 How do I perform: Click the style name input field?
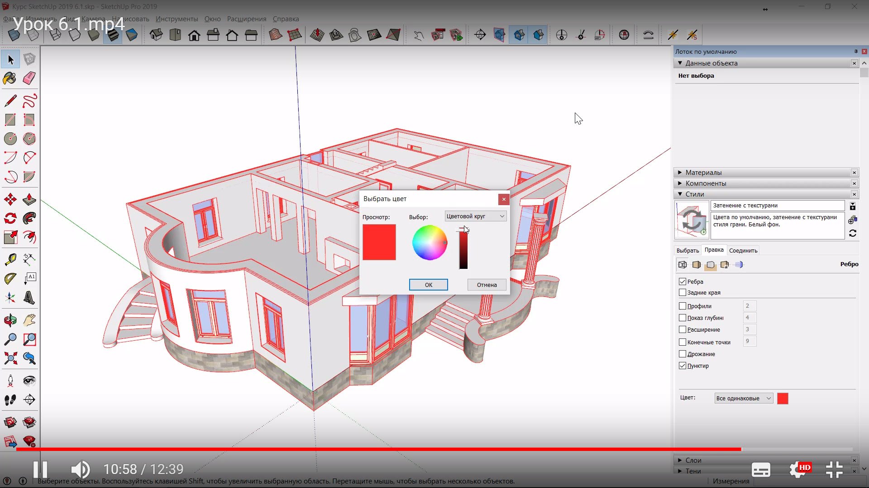click(x=777, y=206)
